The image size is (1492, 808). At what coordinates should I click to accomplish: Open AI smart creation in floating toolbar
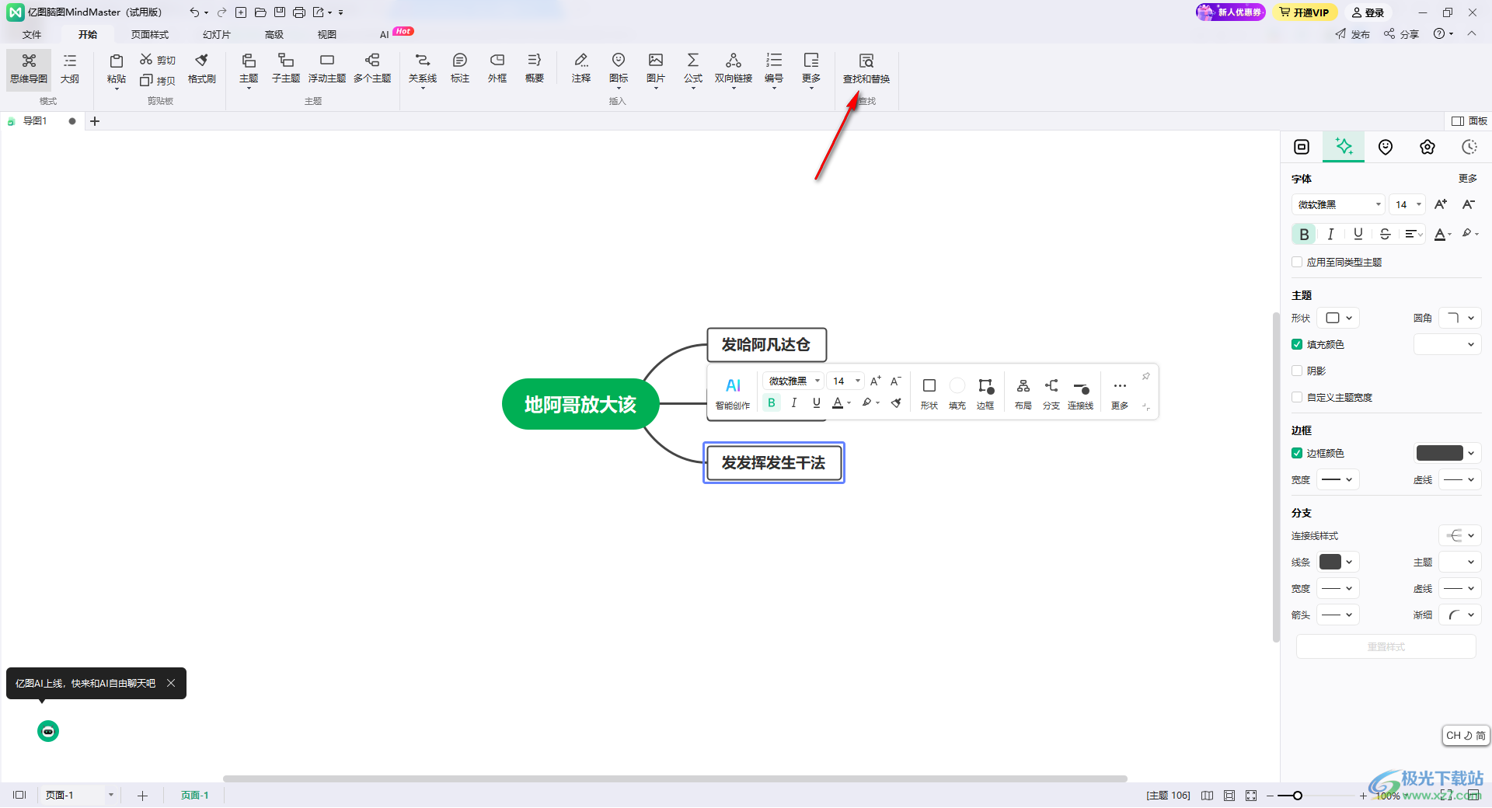point(733,392)
